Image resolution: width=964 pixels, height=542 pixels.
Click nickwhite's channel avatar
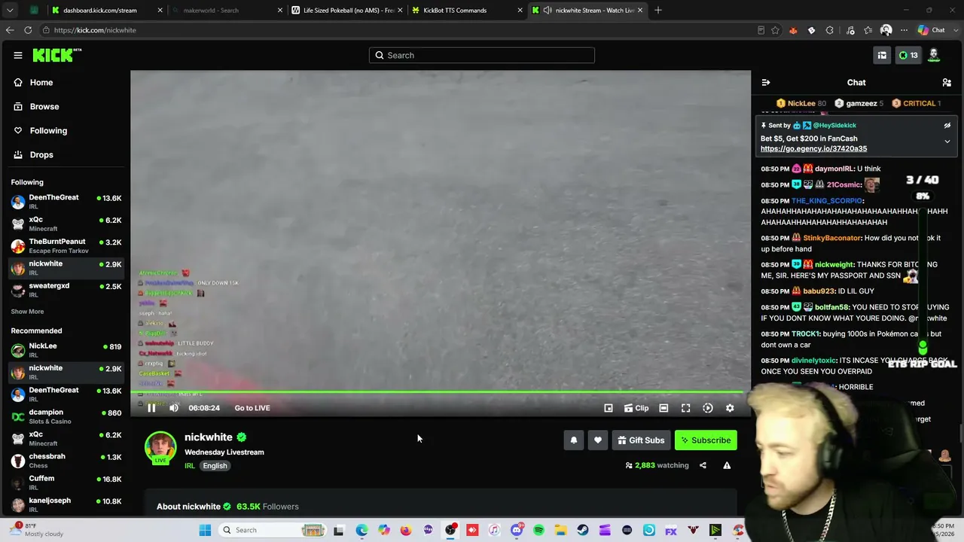(160, 447)
